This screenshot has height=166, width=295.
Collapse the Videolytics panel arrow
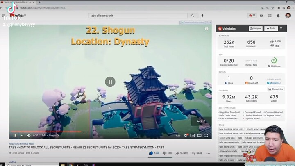click(x=281, y=29)
